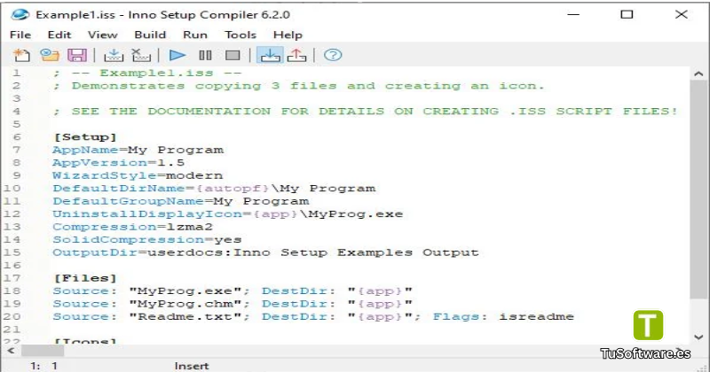This screenshot has height=372, width=710.
Task: Open a script file via folder icon
Action: coord(50,55)
